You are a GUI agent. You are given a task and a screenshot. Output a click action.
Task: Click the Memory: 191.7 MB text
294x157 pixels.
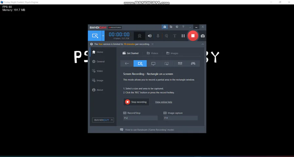(x=14, y=10)
